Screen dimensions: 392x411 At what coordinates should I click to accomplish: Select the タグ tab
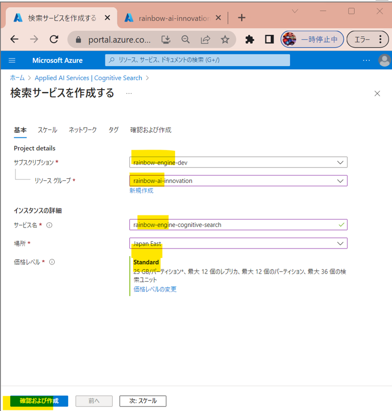[x=114, y=130]
